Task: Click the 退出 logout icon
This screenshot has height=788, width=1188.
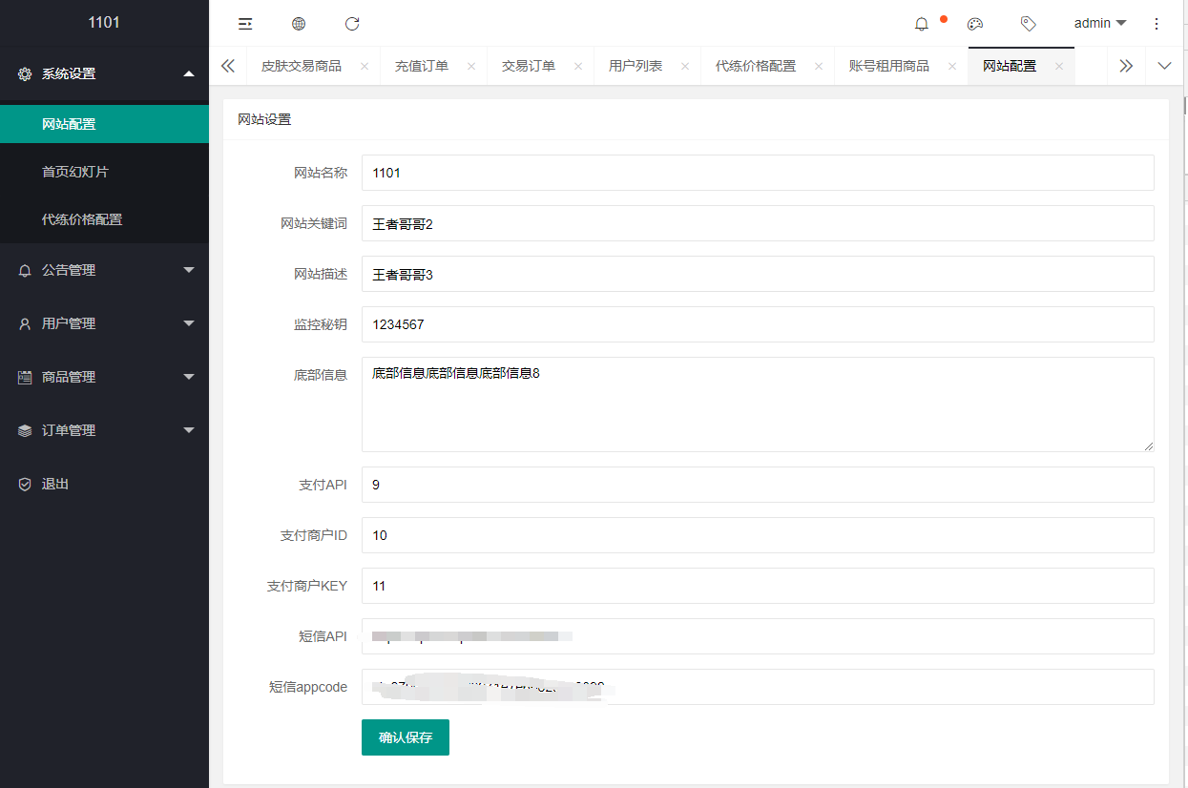Action: [25, 484]
